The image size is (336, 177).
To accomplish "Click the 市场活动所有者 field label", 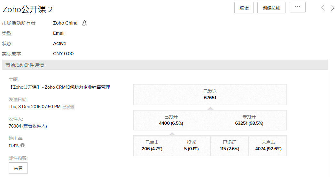I will click(x=19, y=23).
